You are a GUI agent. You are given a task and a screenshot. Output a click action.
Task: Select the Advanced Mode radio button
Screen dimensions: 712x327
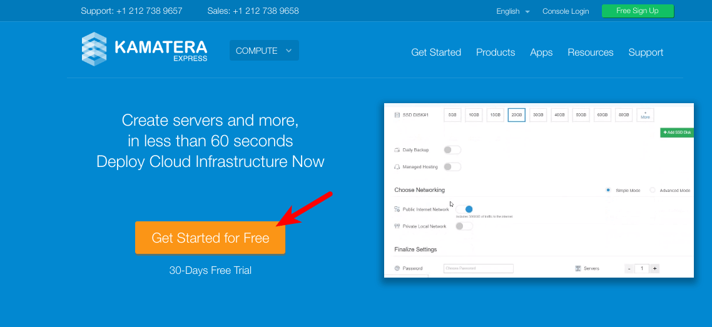653,190
